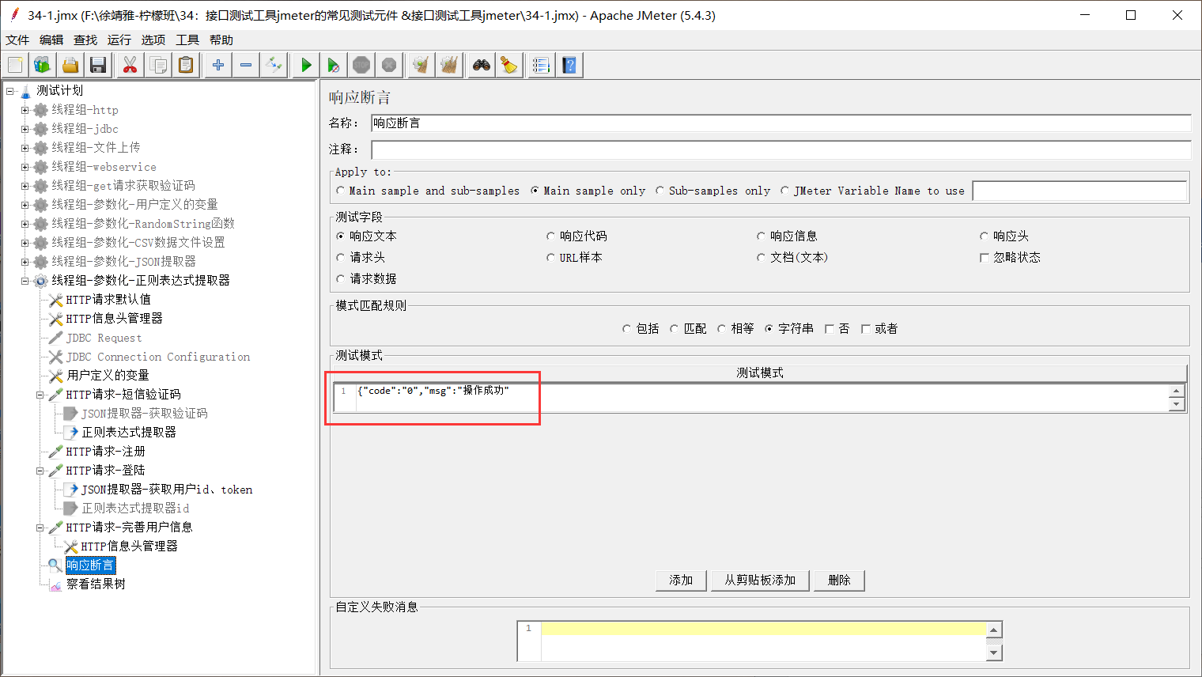Screen dimensions: 1202x677
Task: Click the 名称 input field
Action: [781, 123]
